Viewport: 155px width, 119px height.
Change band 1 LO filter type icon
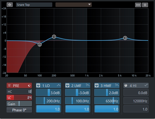[x=59, y=85]
